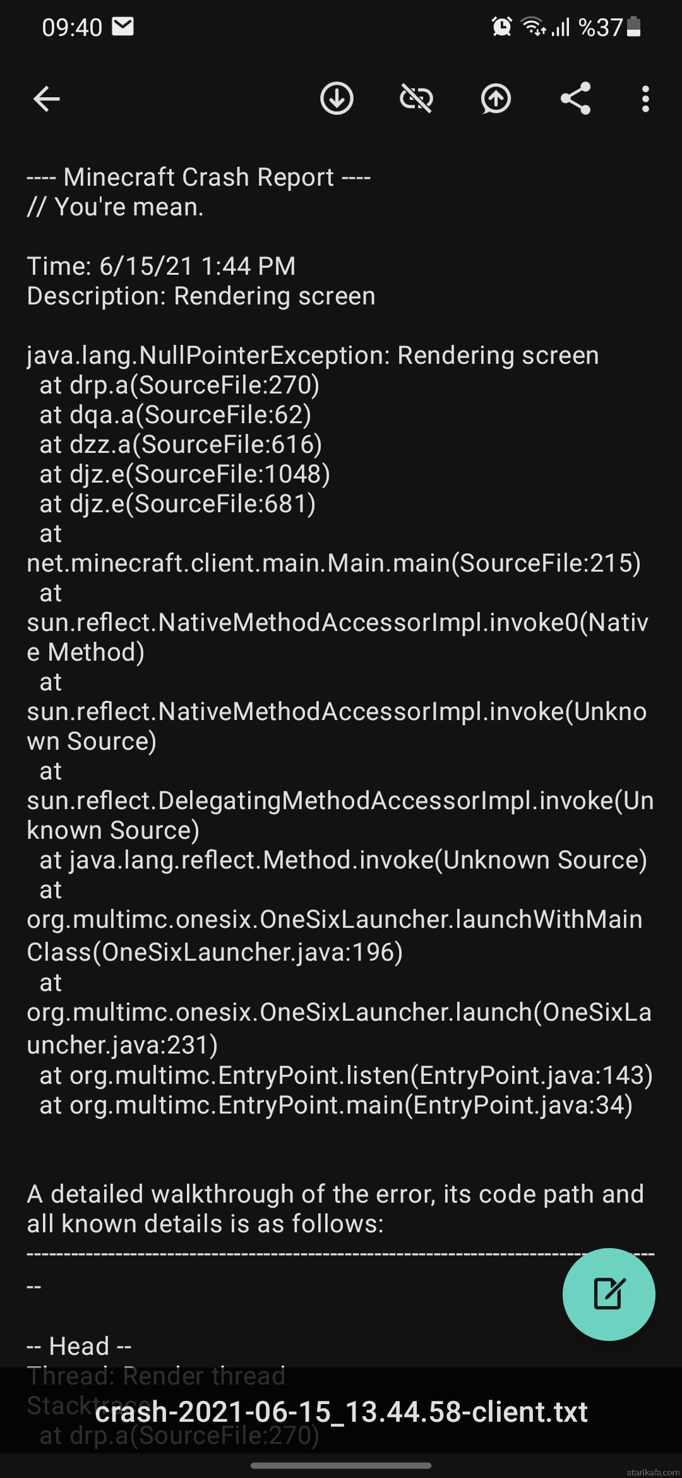The width and height of the screenshot is (682, 1478).
Task: Tap the back arrow icon
Action: [x=47, y=99]
